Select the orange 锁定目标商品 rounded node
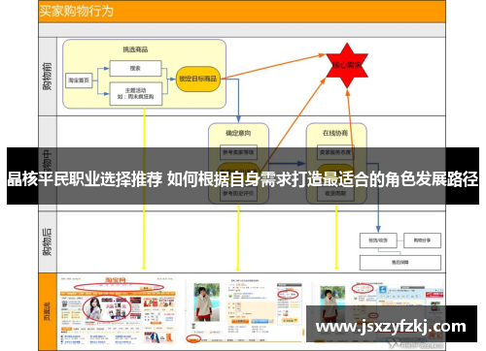The image size is (486, 351). pyautogui.click(x=198, y=79)
